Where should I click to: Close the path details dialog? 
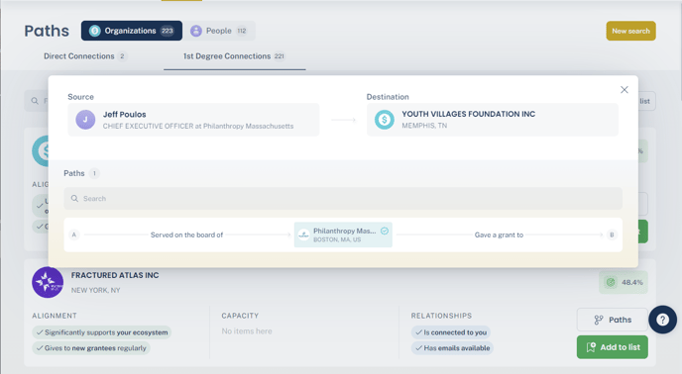pyautogui.click(x=625, y=89)
